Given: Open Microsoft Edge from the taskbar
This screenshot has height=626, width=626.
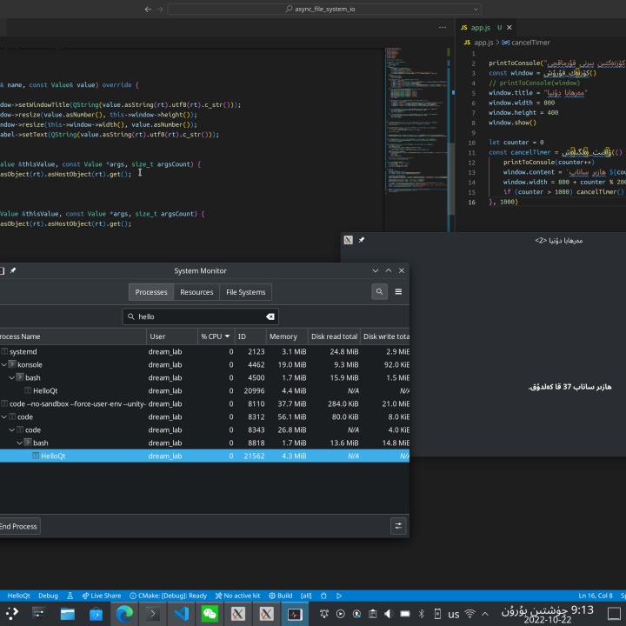Looking at the screenshot, I should click(x=124, y=614).
